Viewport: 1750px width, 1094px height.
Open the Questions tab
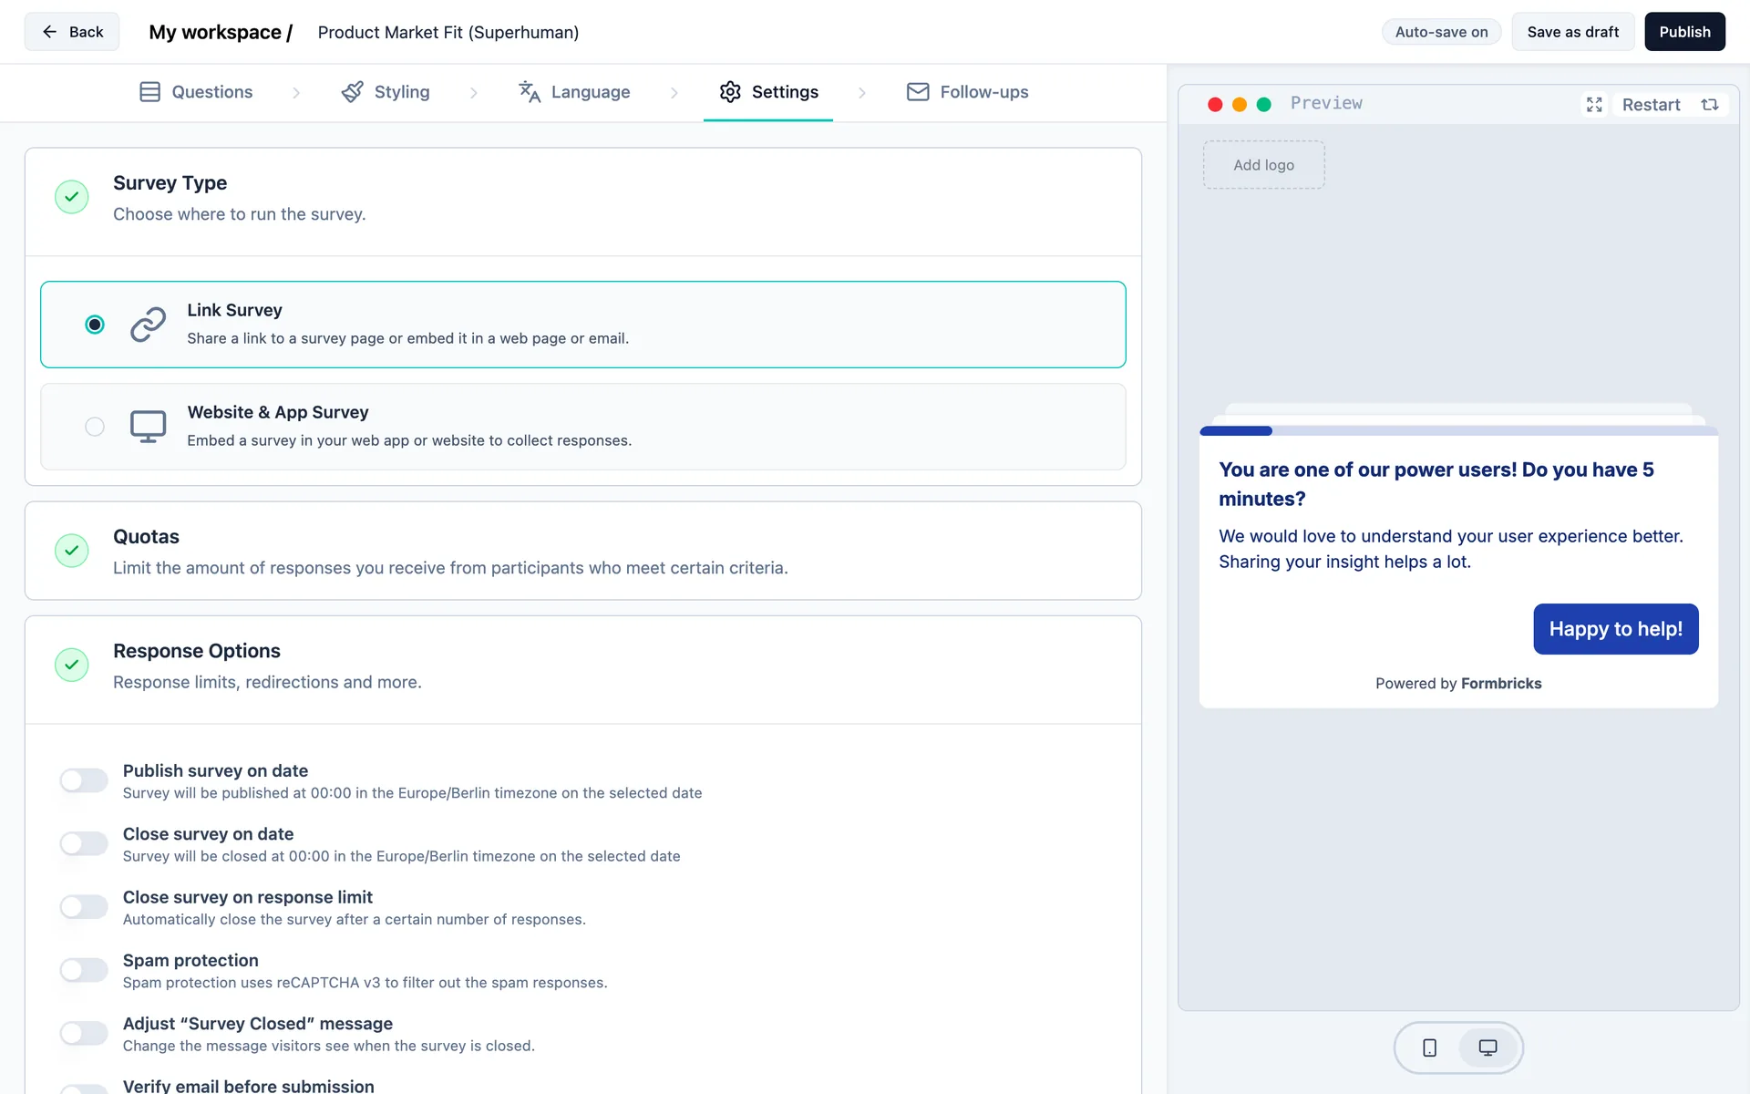(196, 92)
